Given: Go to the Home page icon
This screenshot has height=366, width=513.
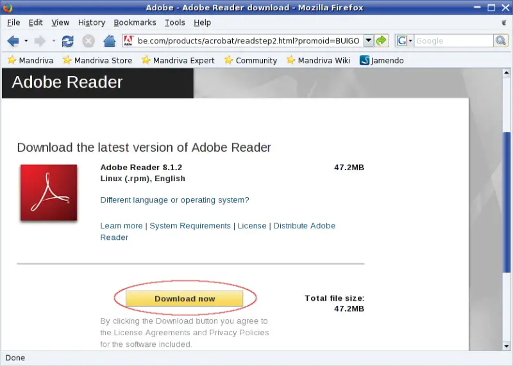Looking at the screenshot, I should pyautogui.click(x=110, y=41).
